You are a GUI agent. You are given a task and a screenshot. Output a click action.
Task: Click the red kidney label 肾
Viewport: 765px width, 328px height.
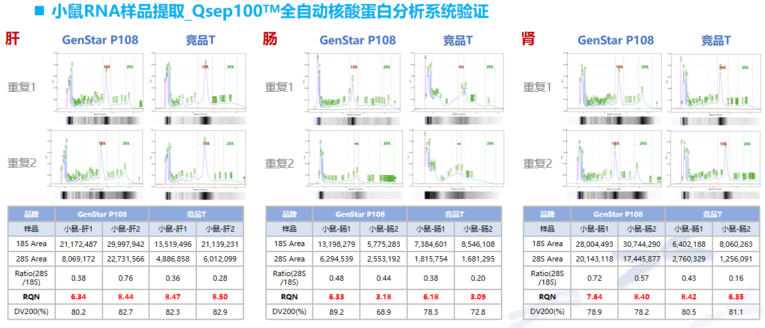tap(528, 39)
